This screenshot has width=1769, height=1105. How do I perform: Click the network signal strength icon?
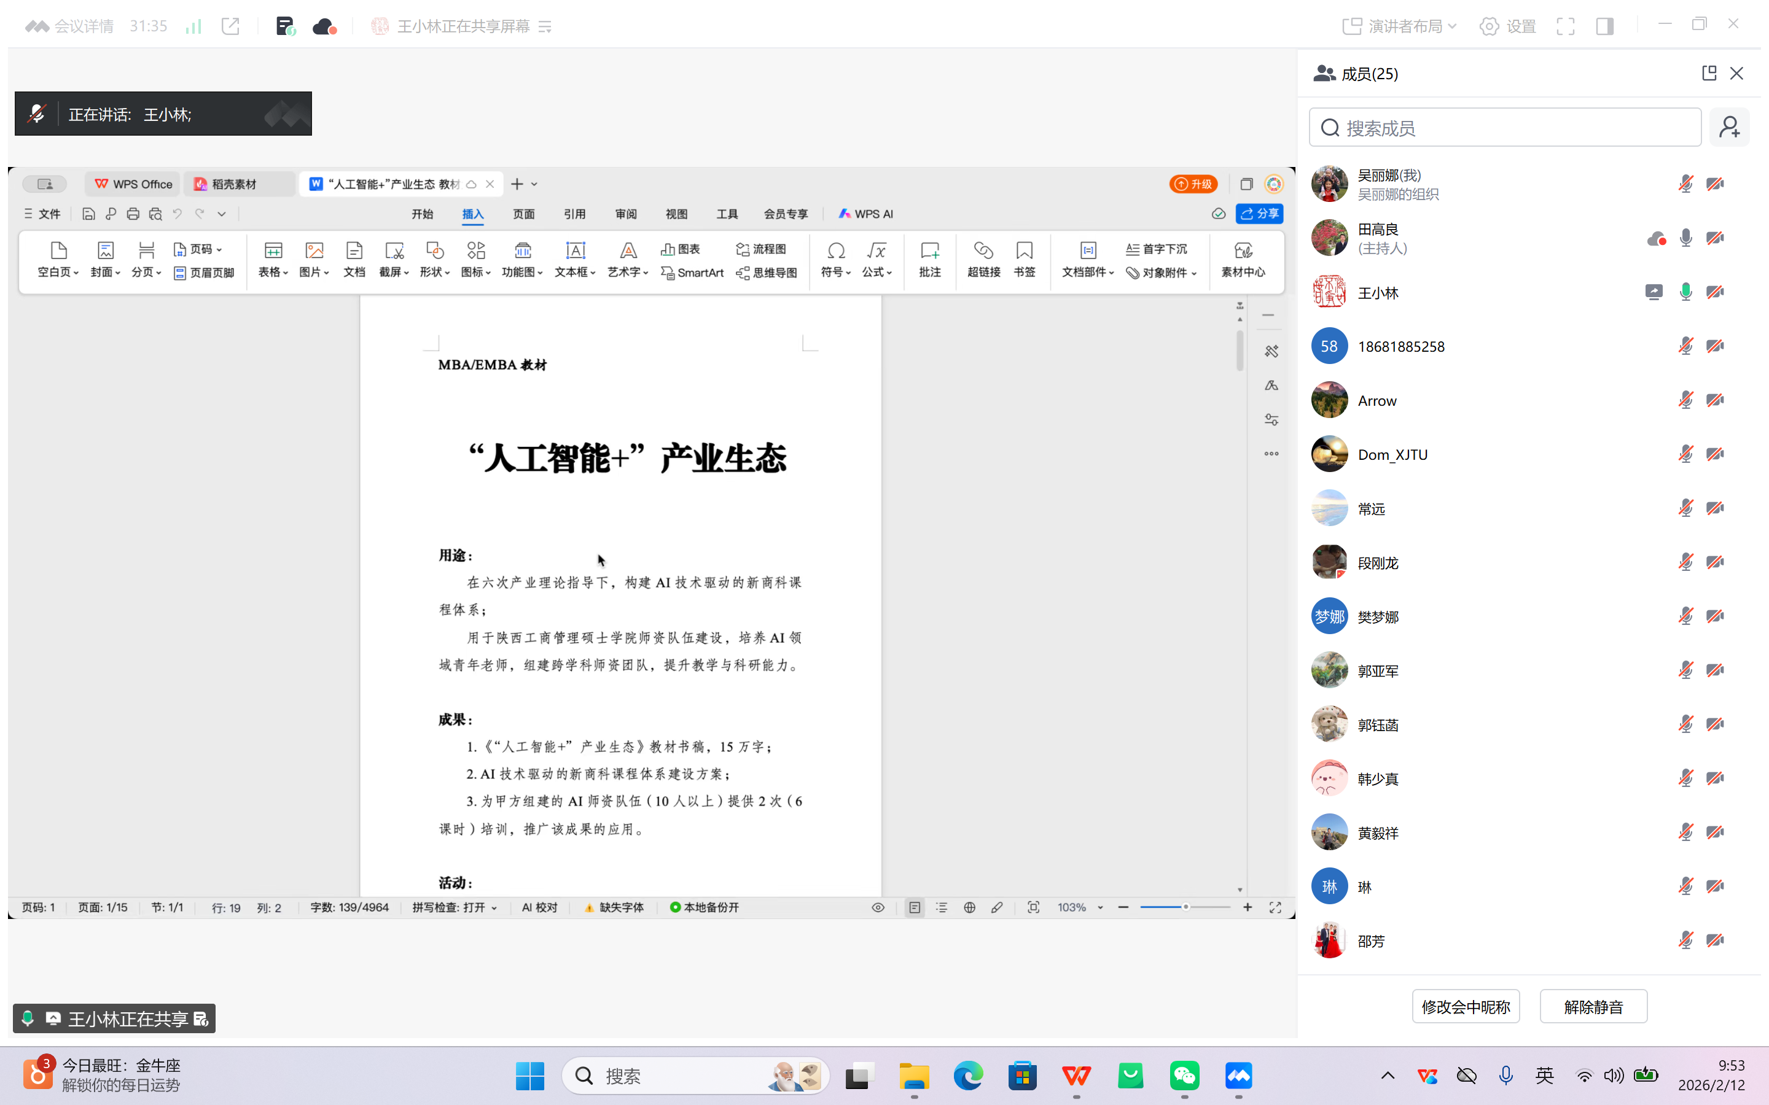[193, 27]
